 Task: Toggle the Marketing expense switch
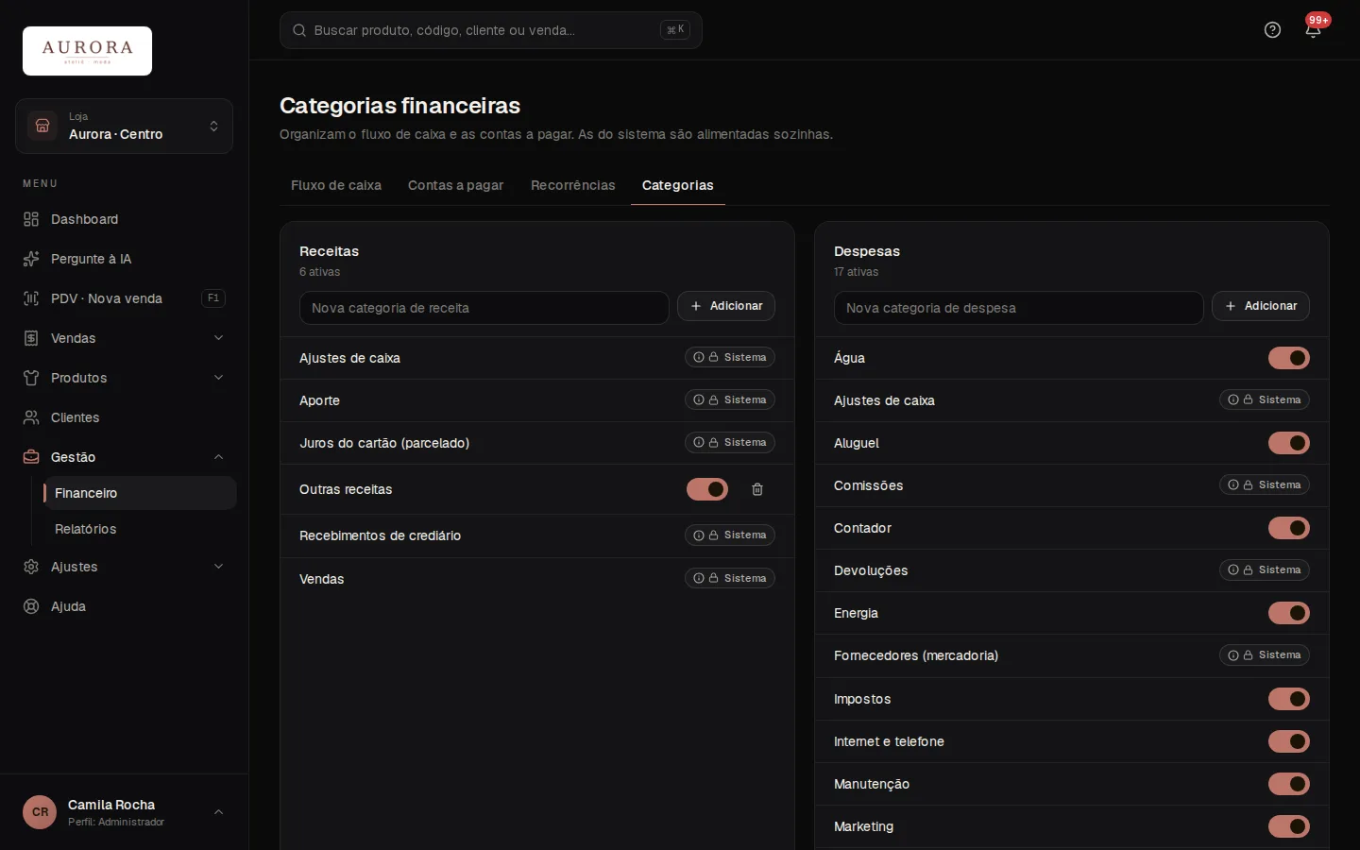1289,826
